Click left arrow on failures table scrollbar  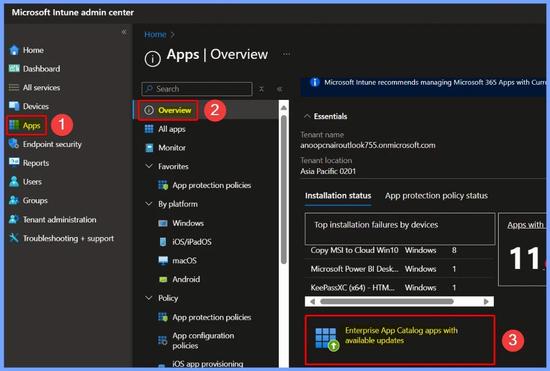coord(312,301)
